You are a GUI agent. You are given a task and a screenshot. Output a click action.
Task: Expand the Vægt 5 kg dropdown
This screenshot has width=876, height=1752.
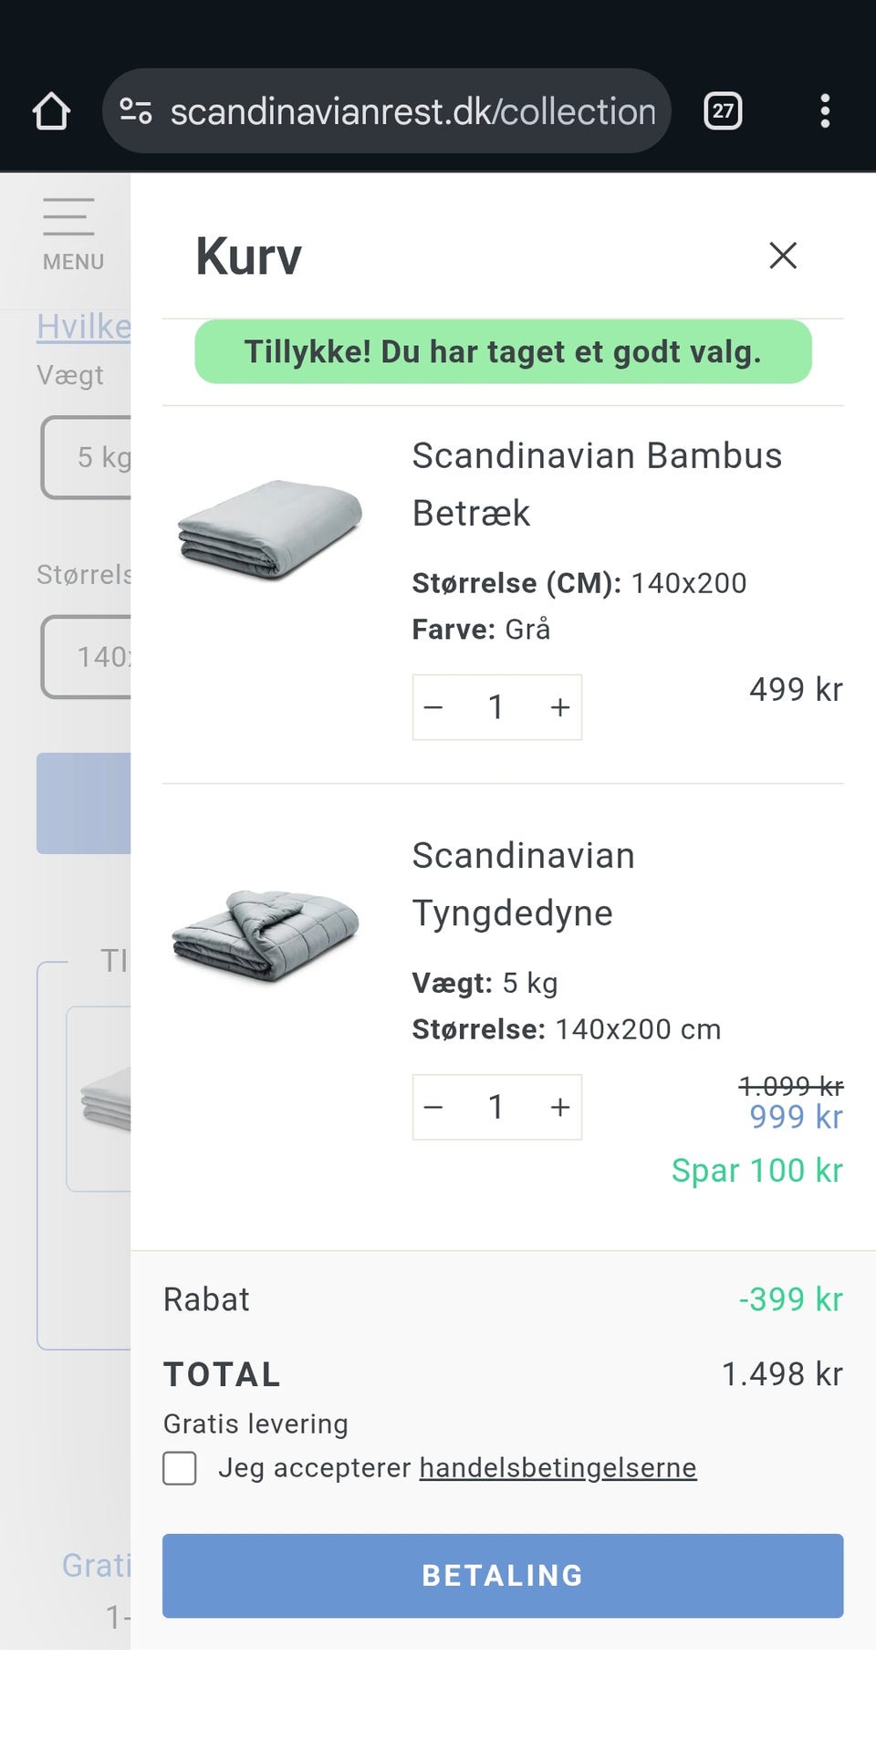tap(88, 457)
